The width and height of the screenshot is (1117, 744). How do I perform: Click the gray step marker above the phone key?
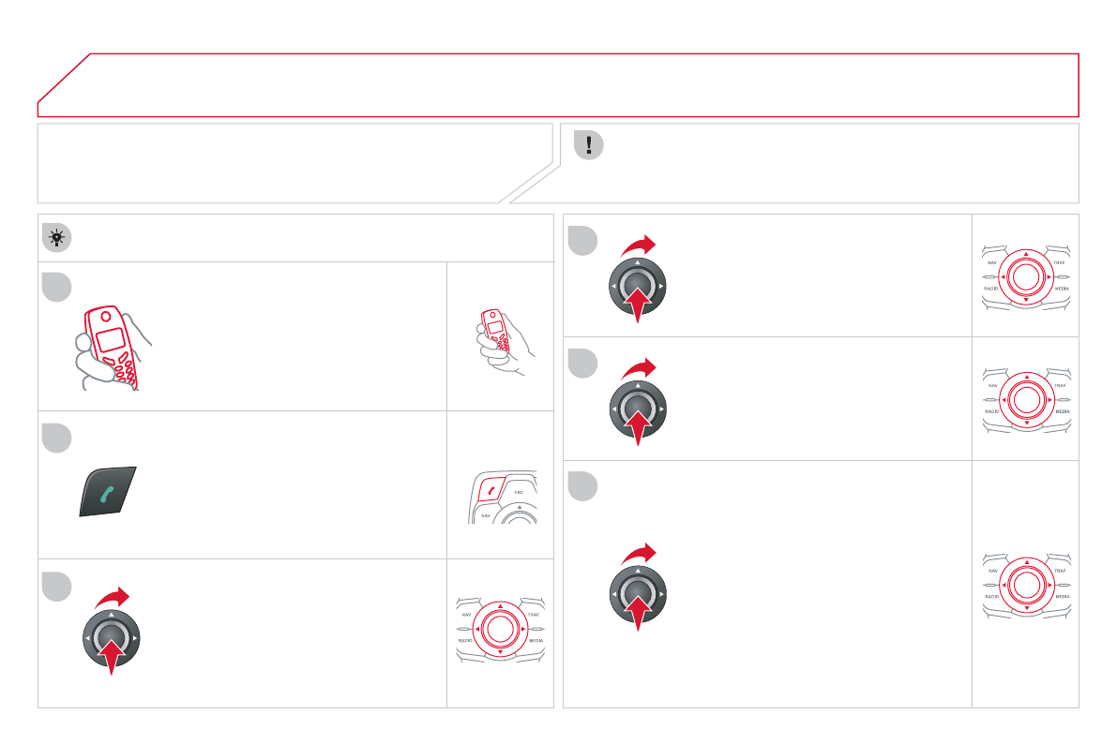(x=57, y=437)
